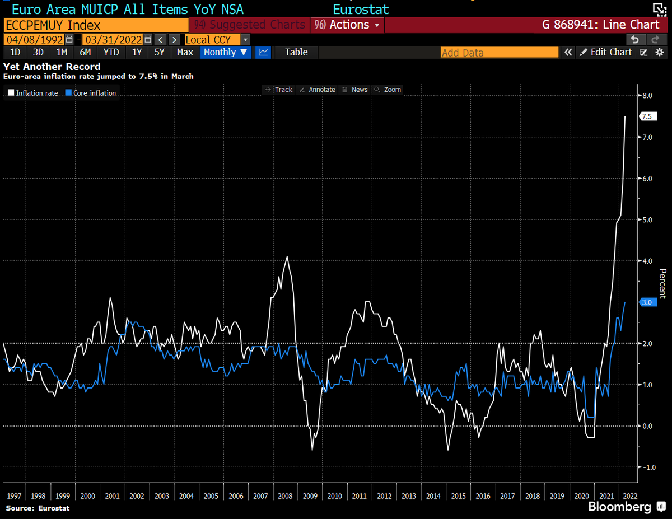The width and height of the screenshot is (672, 519).
Task: Select the Annotate tool
Action: 317,90
